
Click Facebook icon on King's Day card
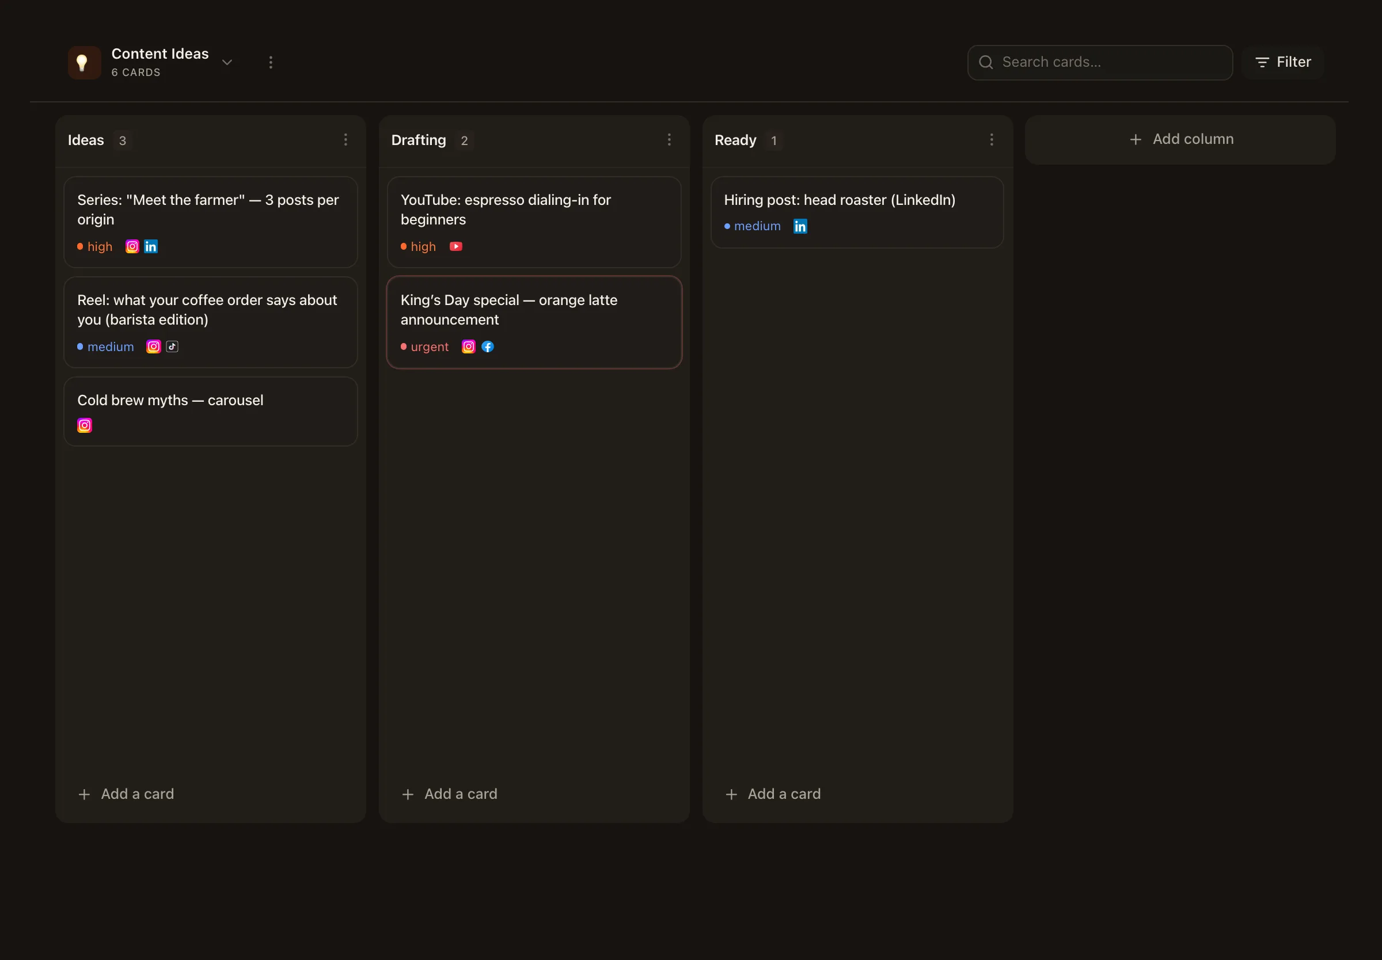[x=488, y=346]
